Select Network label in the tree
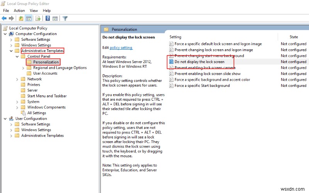Viewport: 309px width, 193px height. pyautogui.click(x=34, y=79)
